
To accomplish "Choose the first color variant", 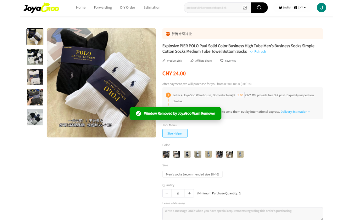I will (166, 154).
